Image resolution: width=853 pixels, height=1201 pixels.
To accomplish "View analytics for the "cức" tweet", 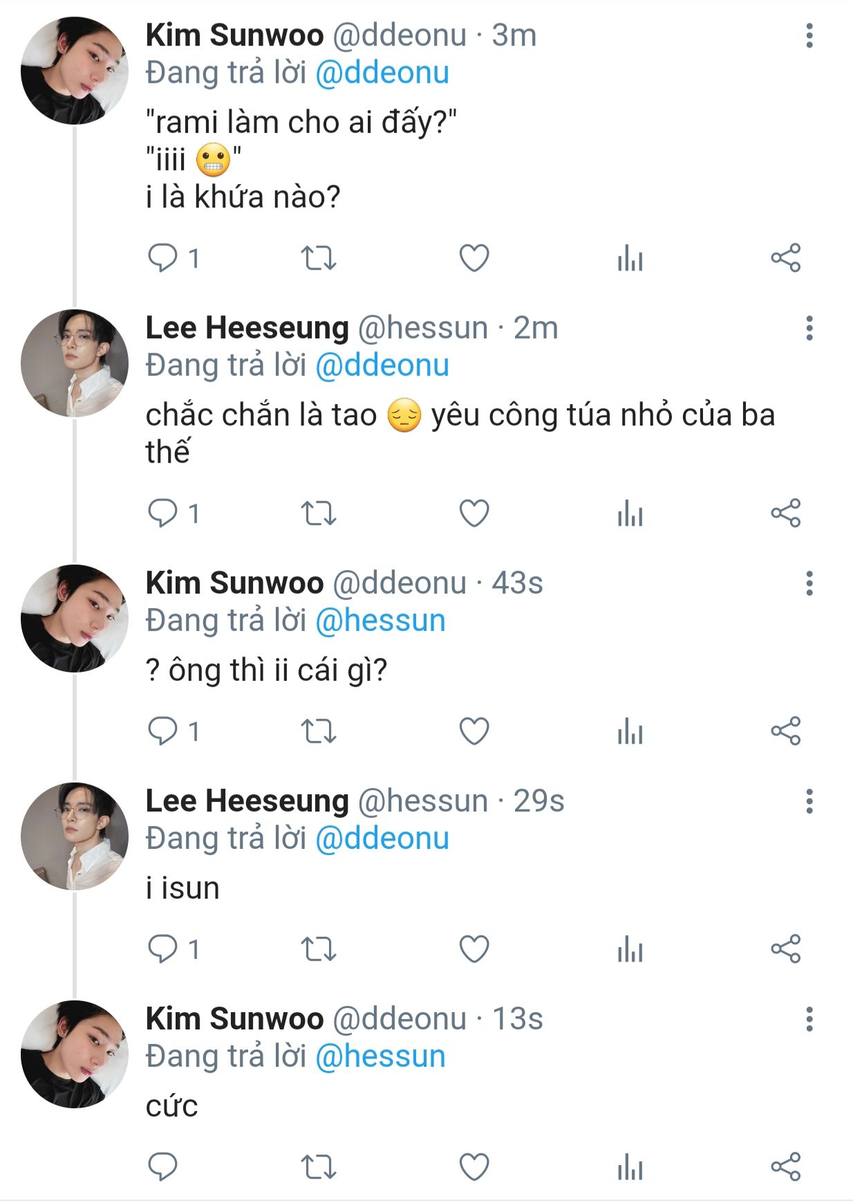I will point(630,1167).
